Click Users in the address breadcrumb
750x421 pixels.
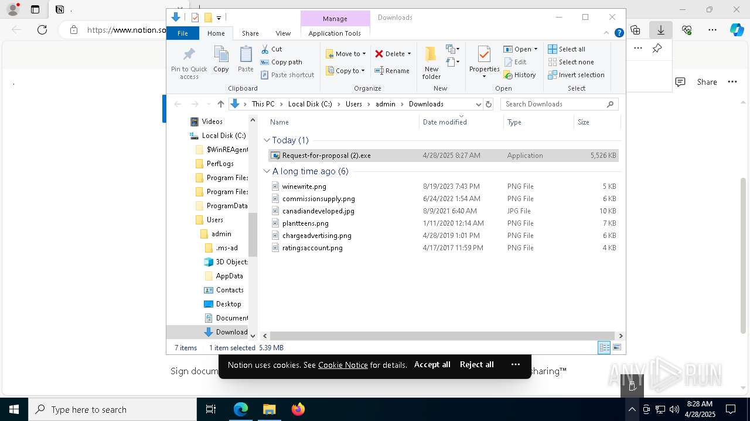point(354,104)
